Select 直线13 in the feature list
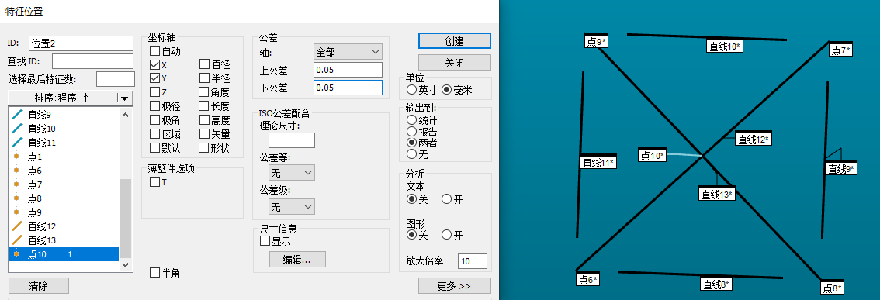The image size is (880, 300). point(64,240)
